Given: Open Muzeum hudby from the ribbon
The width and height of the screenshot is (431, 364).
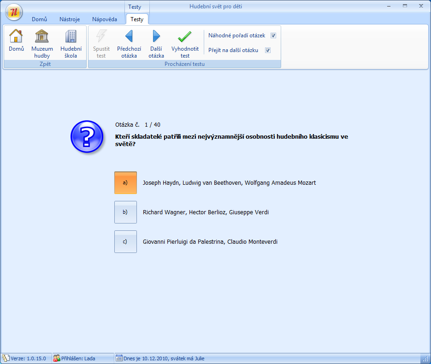Looking at the screenshot, I should pos(42,44).
